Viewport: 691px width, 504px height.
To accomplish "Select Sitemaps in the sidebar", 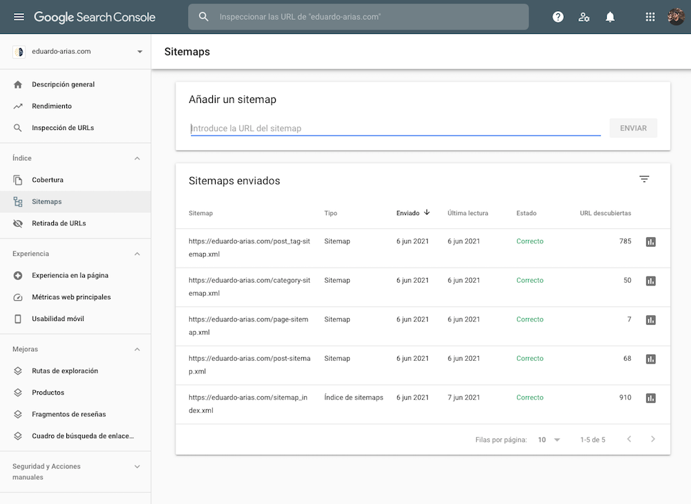I will pyautogui.click(x=75, y=201).
